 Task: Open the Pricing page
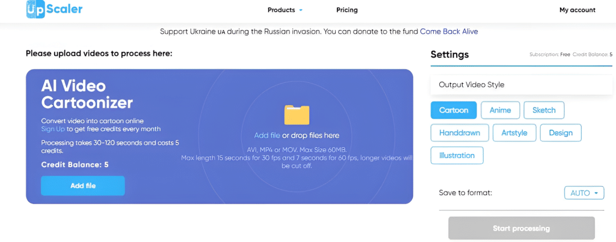tap(347, 10)
